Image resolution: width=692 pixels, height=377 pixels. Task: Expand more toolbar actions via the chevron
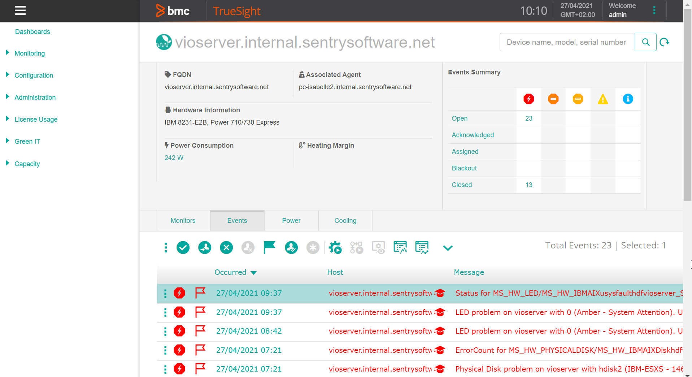tap(448, 248)
